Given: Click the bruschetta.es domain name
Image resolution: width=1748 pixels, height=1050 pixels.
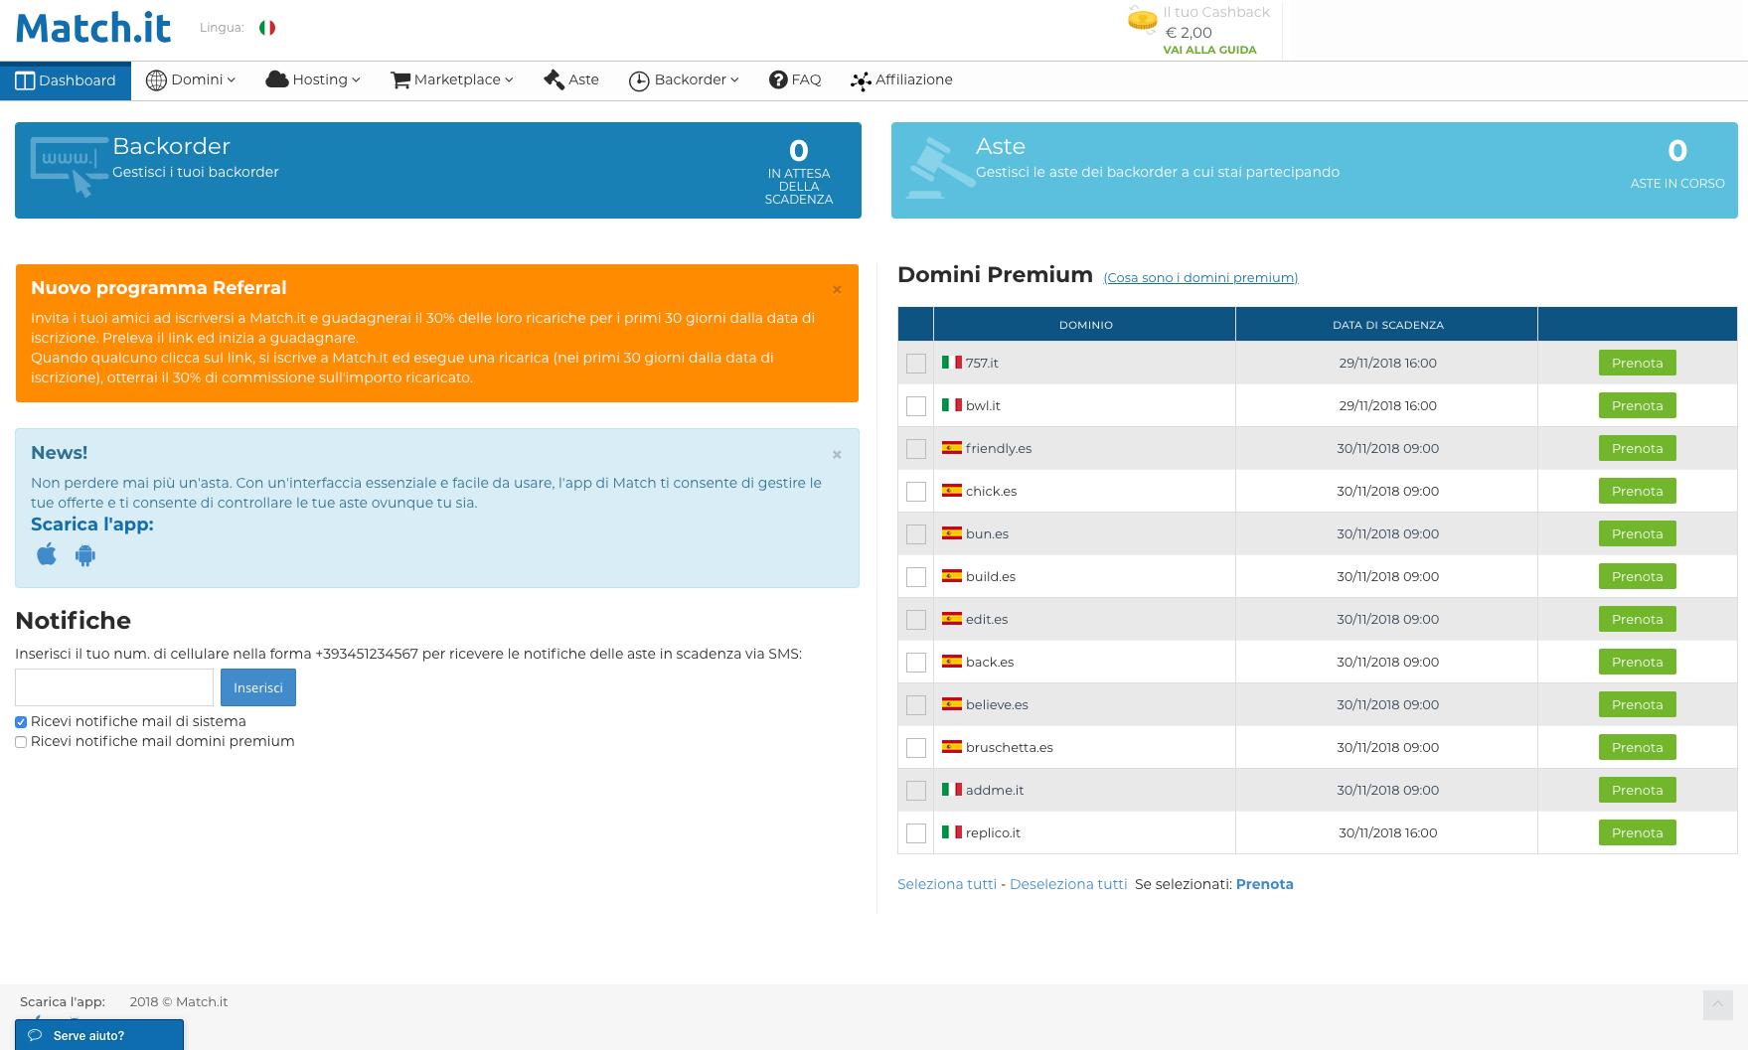Looking at the screenshot, I should click(x=1009, y=747).
